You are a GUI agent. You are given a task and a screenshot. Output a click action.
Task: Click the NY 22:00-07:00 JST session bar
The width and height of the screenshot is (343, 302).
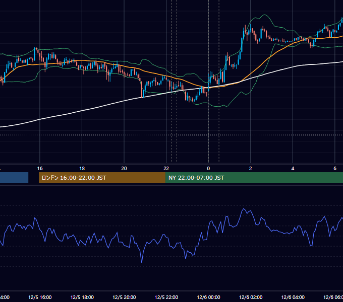click(254, 178)
